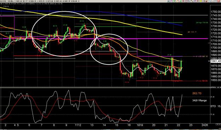Viewport: 221px width, 130px height.
Task: Click the 1675.00 price axis label
Action: [216, 66]
